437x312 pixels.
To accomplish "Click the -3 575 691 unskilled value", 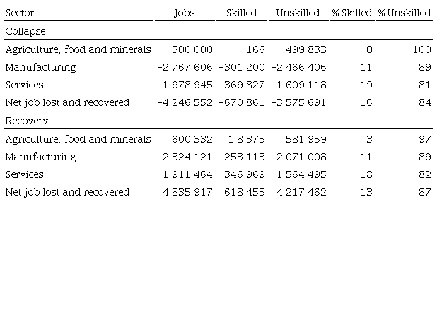I will 296,102.
